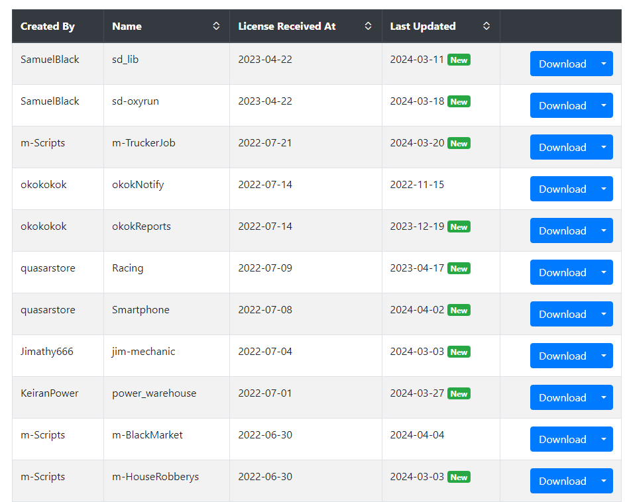Download the sd-oxyrun resource
Image resolution: width=625 pixels, height=502 pixels.
(x=563, y=105)
